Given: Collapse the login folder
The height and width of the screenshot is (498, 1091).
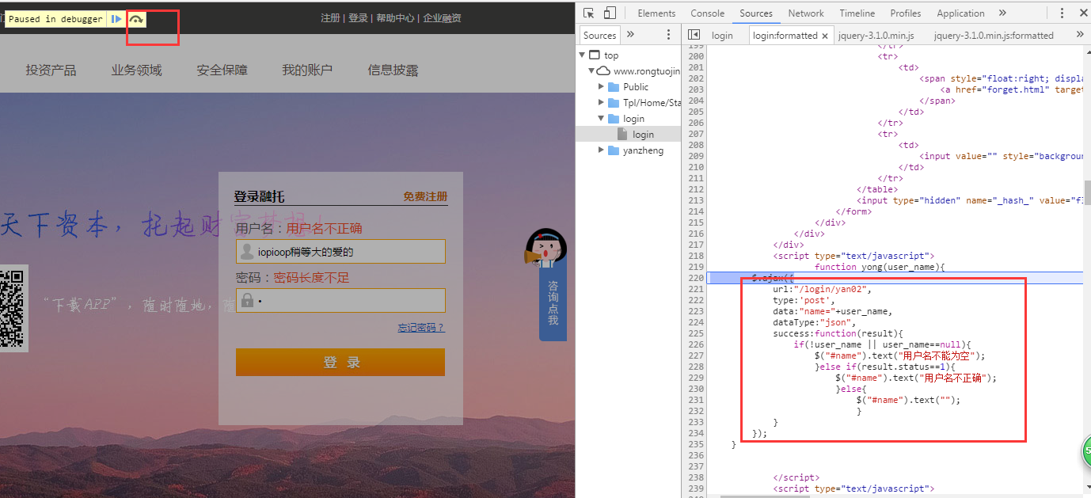Looking at the screenshot, I should pos(602,118).
